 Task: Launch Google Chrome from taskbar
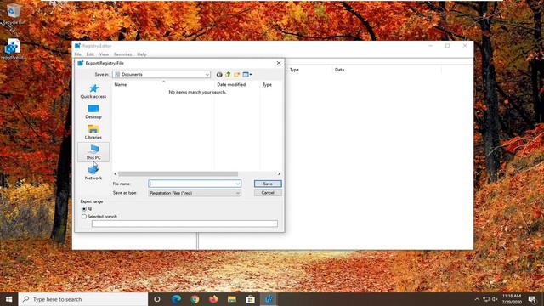[x=195, y=299]
